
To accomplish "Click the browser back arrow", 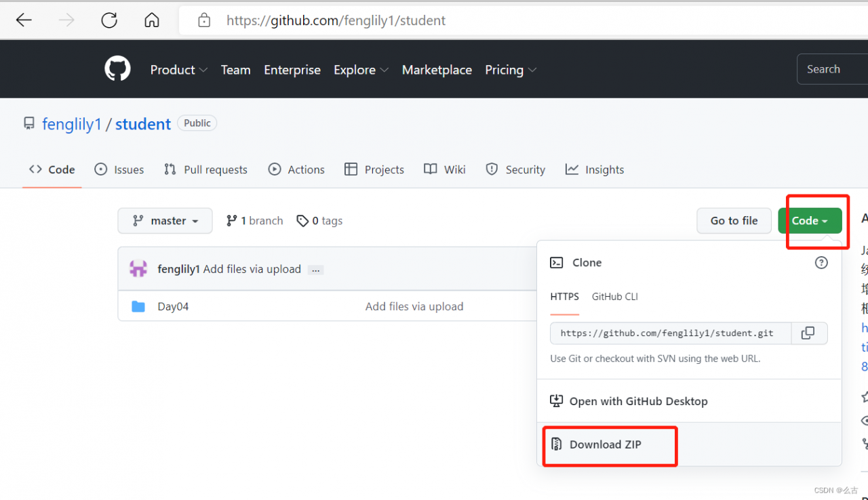I will tap(24, 20).
